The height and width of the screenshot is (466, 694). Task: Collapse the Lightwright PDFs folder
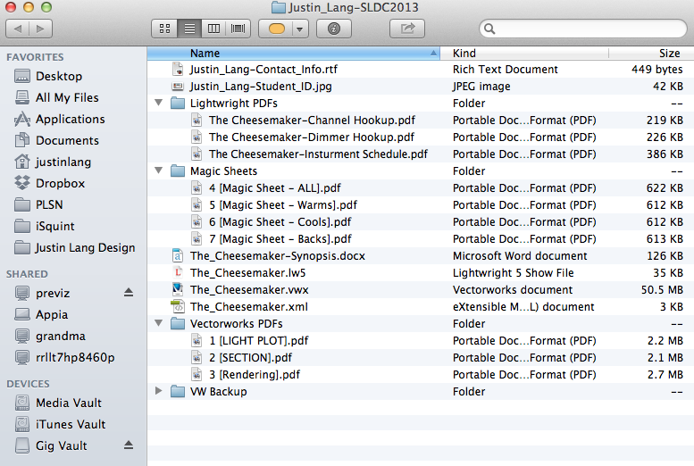pos(158,103)
